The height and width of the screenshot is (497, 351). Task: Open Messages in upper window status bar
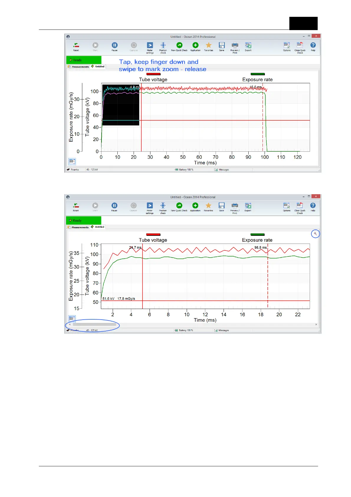pos(222,170)
